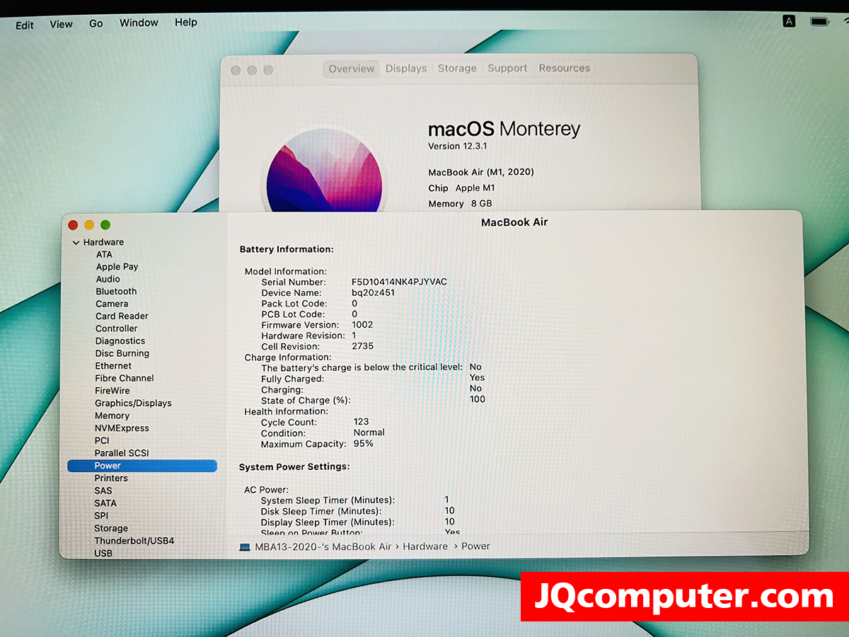Select Printers in the sidebar
The width and height of the screenshot is (849, 637).
111,478
